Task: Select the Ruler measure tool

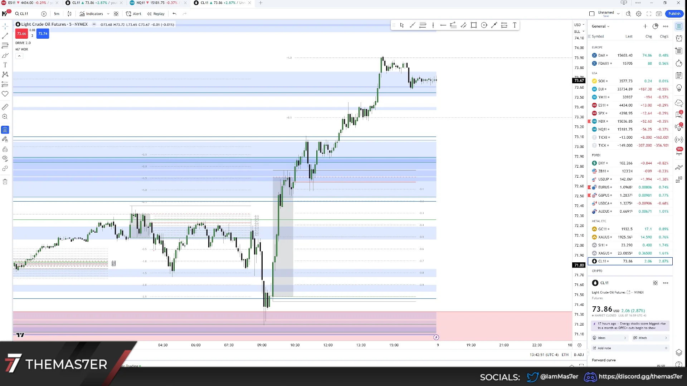Action: click(5, 107)
